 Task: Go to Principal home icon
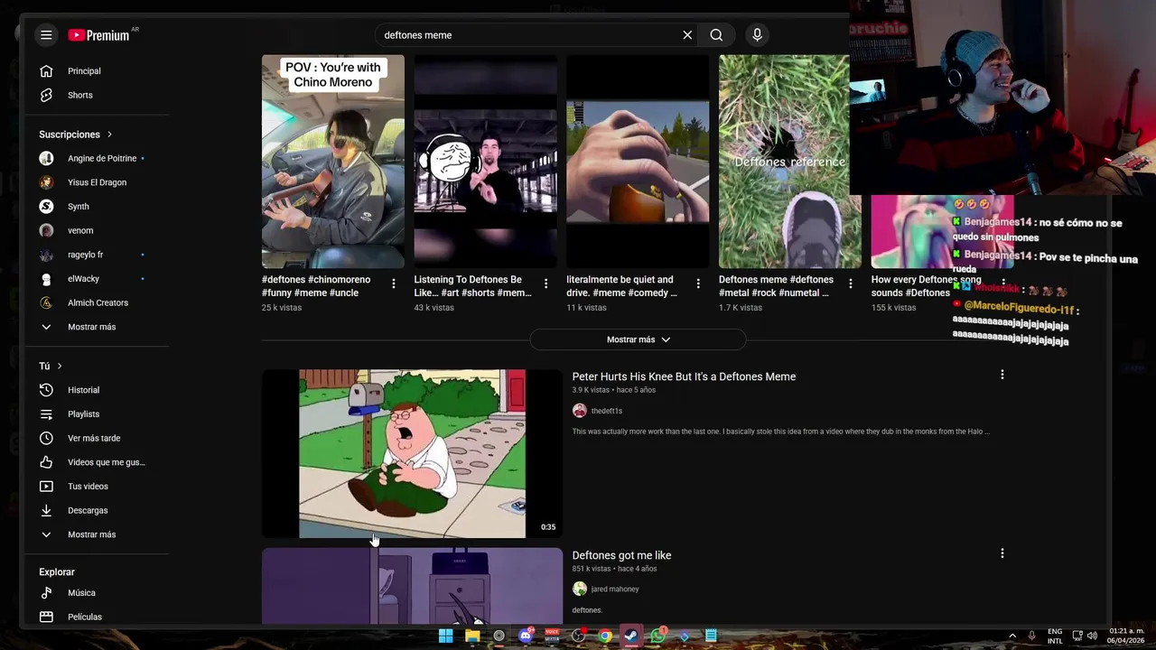click(x=46, y=71)
